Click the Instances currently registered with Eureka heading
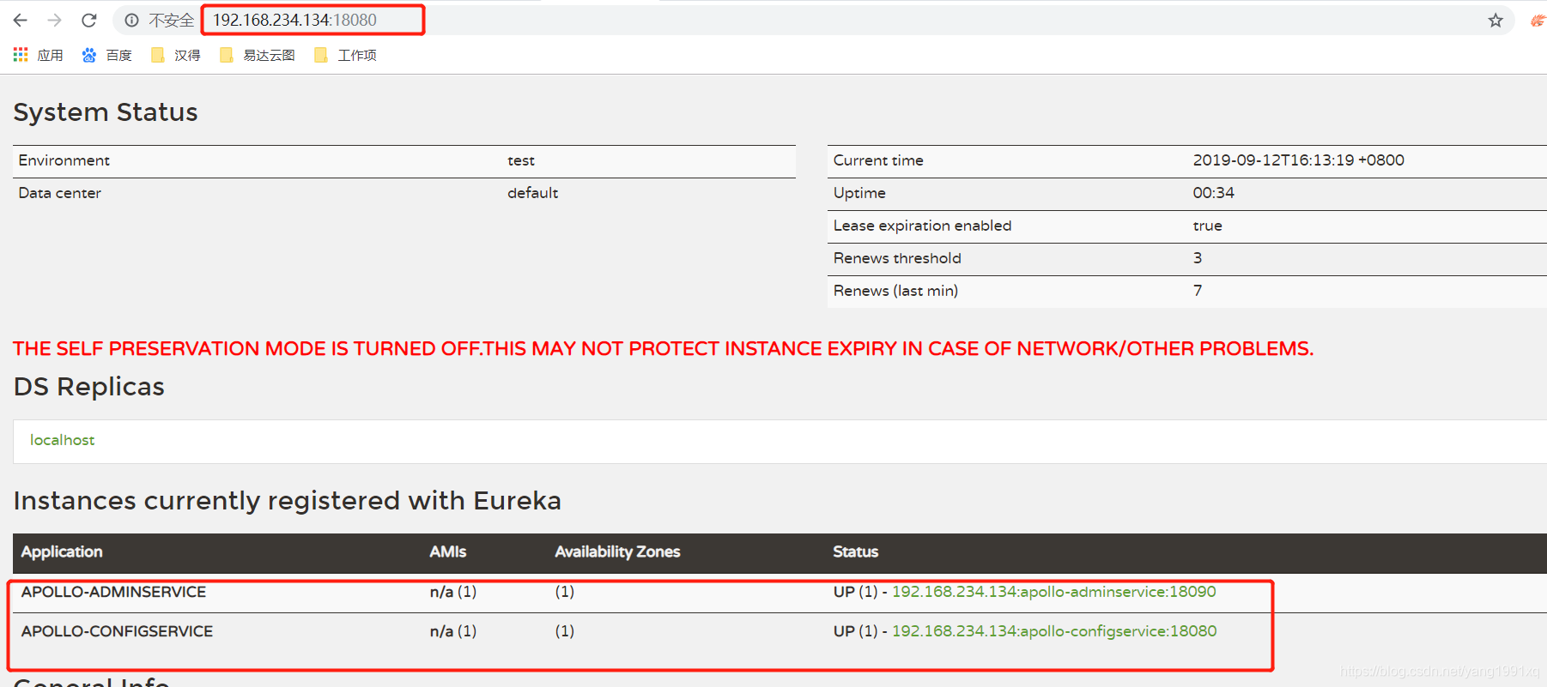The image size is (1547, 687). (287, 501)
